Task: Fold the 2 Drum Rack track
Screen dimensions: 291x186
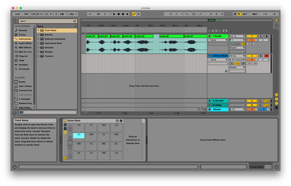Action: 210,56
